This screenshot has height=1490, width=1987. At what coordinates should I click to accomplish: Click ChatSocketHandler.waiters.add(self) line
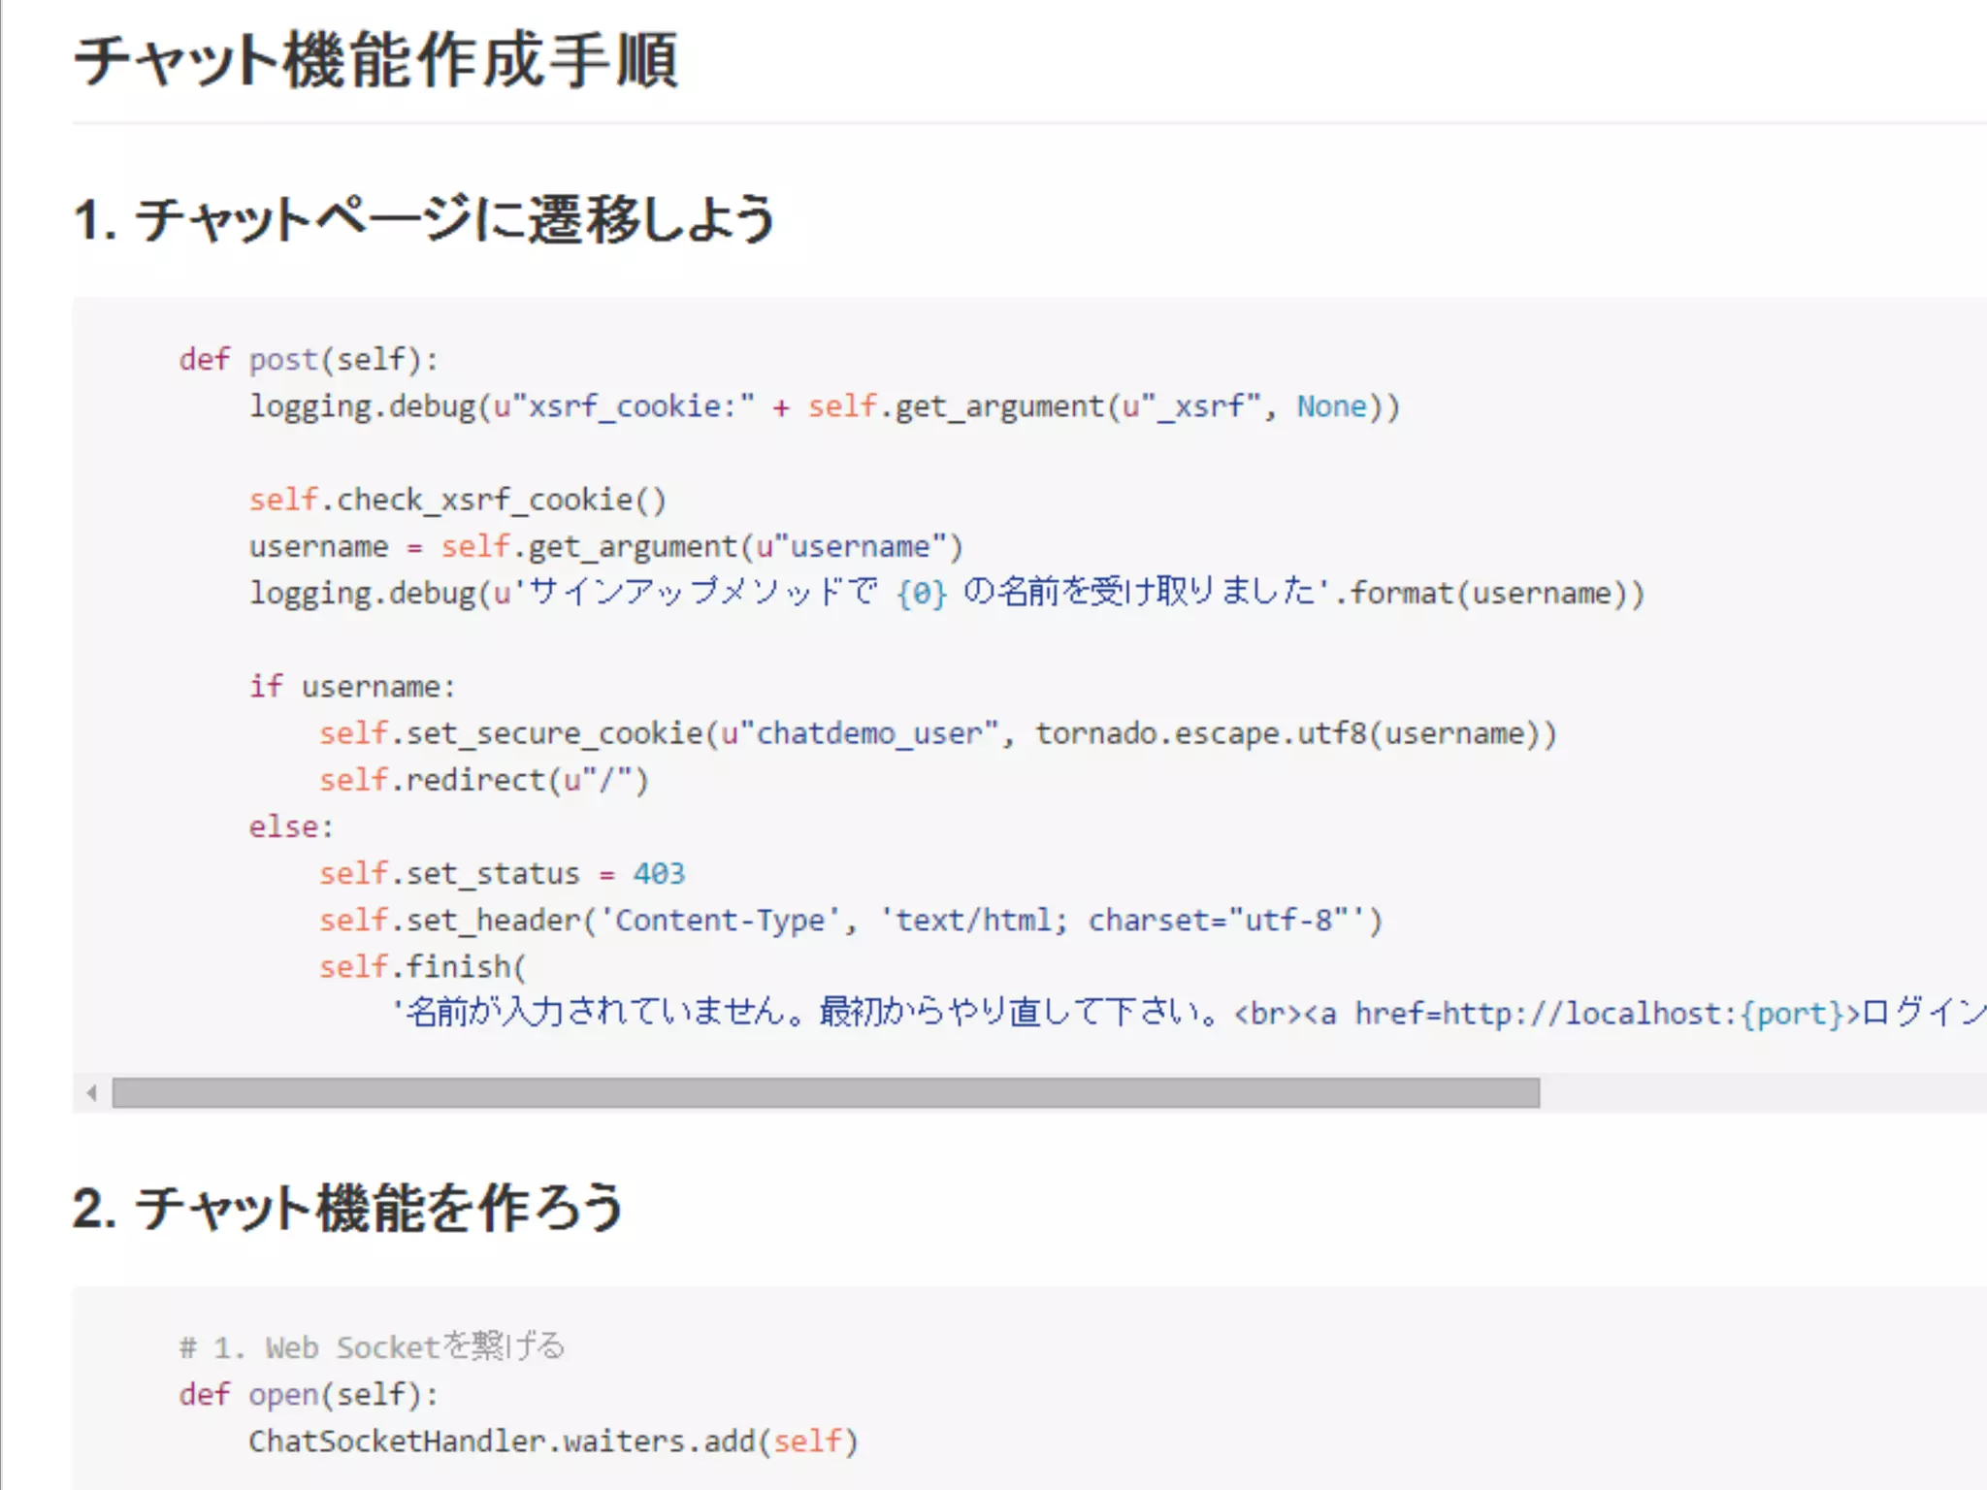[553, 1441]
